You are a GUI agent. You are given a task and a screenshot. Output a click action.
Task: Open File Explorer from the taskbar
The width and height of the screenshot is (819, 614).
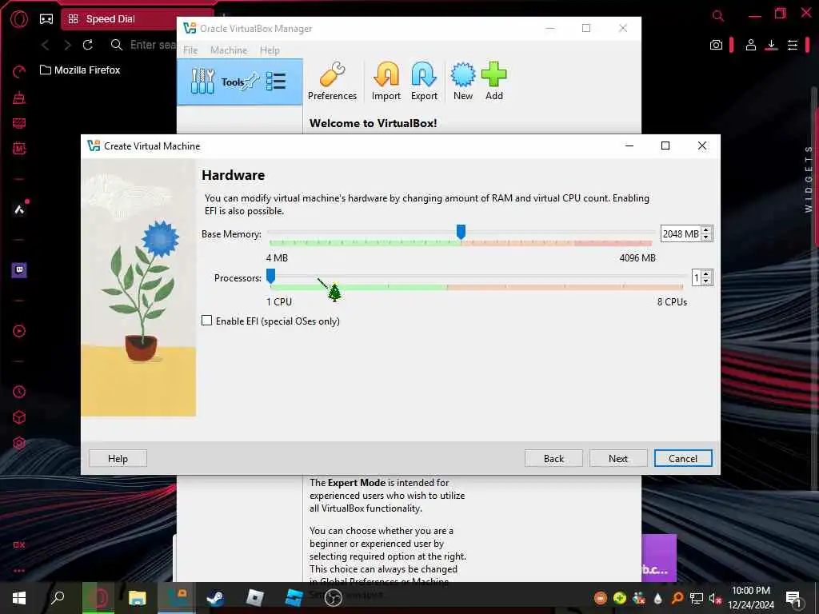[138, 598]
